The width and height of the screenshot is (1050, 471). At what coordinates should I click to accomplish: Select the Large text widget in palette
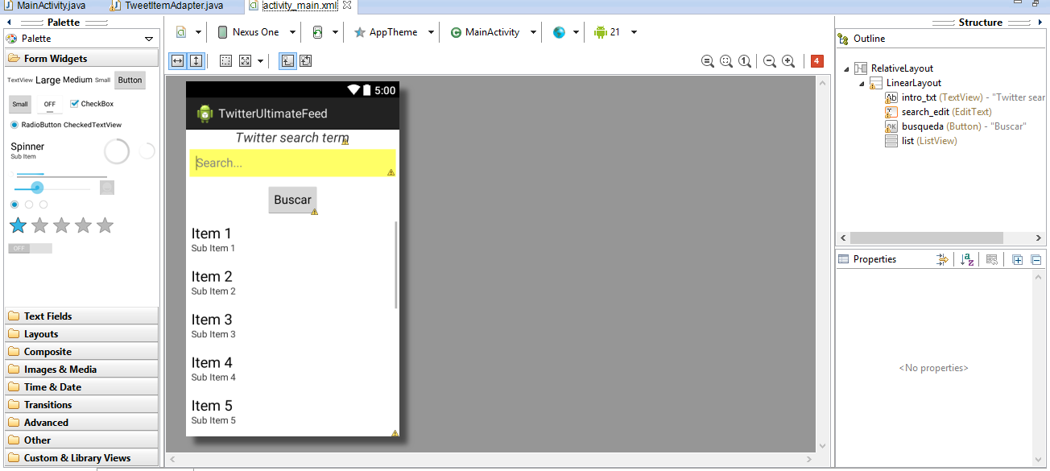(x=48, y=80)
